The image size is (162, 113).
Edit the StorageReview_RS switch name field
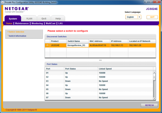pyautogui.click(x=77, y=45)
